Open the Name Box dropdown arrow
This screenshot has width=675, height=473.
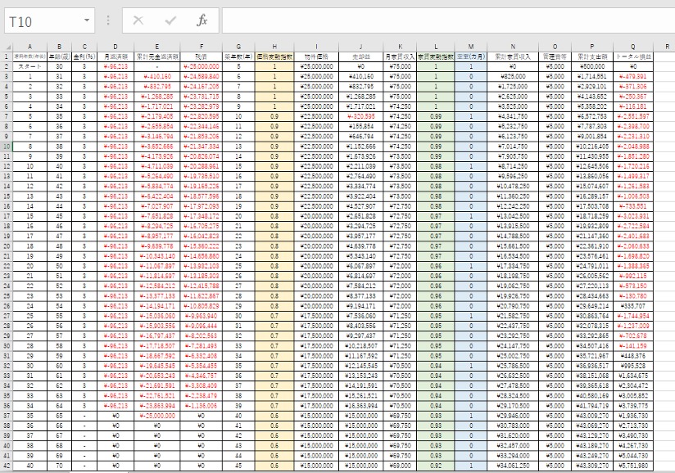point(87,20)
